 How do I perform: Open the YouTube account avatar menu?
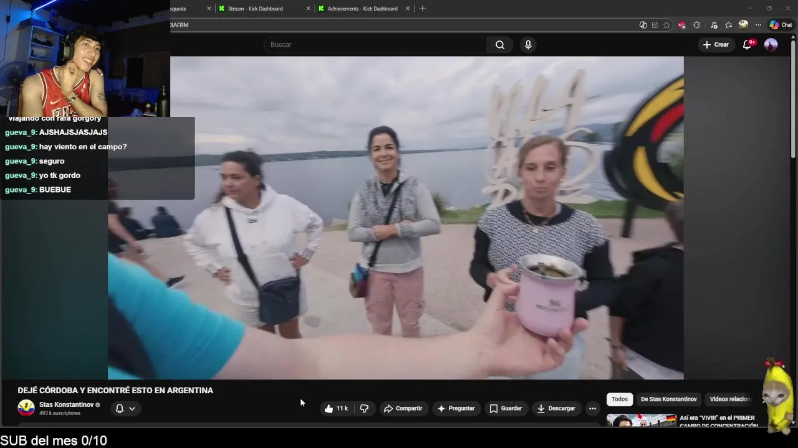771,45
